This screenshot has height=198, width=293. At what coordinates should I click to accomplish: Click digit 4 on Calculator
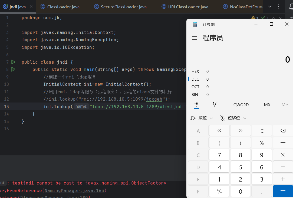(x=219, y=167)
